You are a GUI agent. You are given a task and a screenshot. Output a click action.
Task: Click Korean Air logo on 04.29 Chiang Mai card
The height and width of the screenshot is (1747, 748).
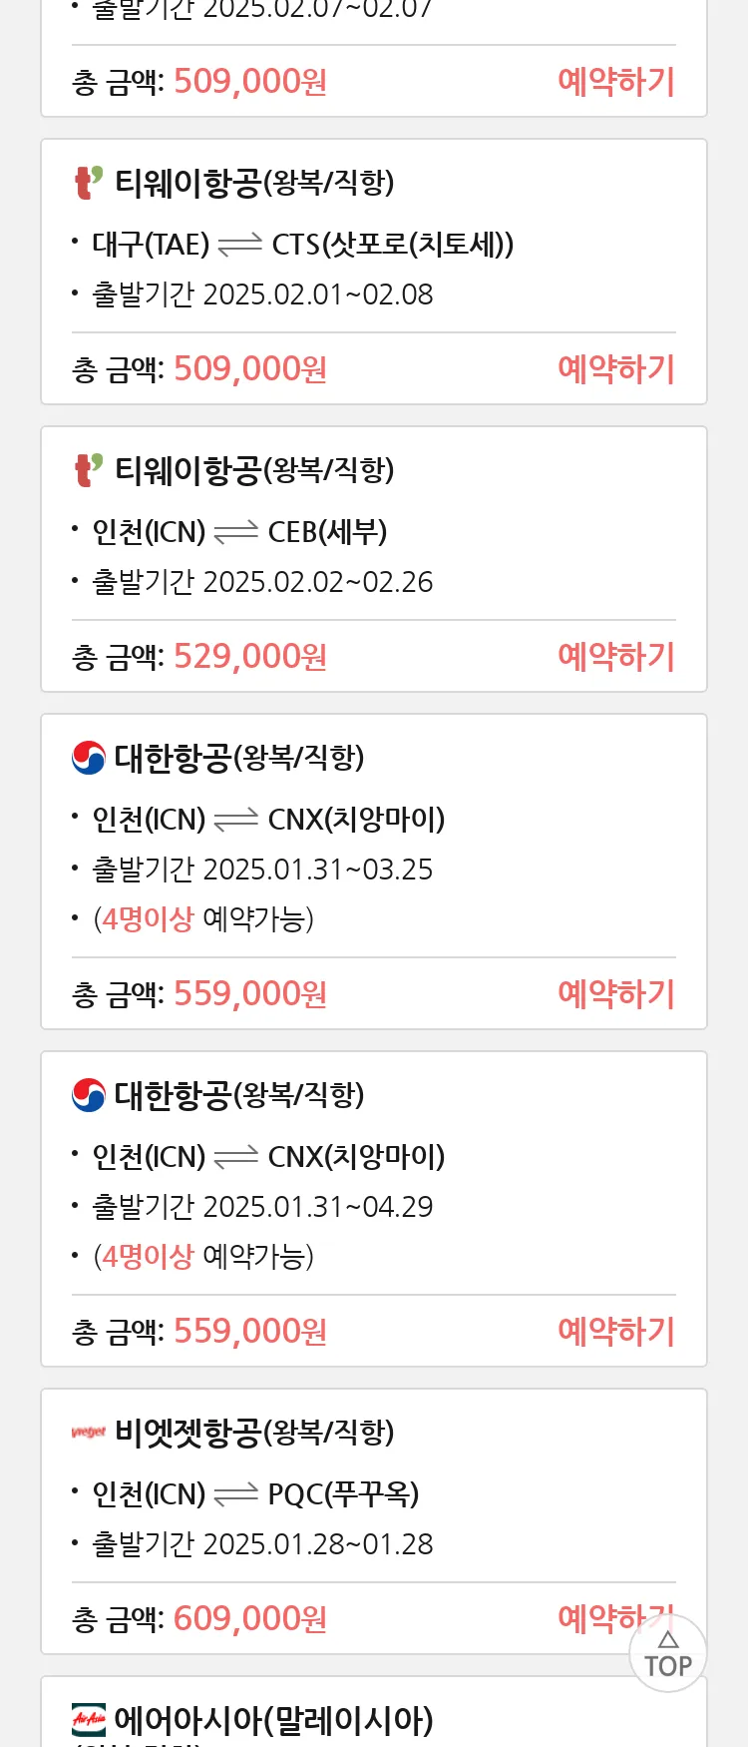tap(89, 1095)
